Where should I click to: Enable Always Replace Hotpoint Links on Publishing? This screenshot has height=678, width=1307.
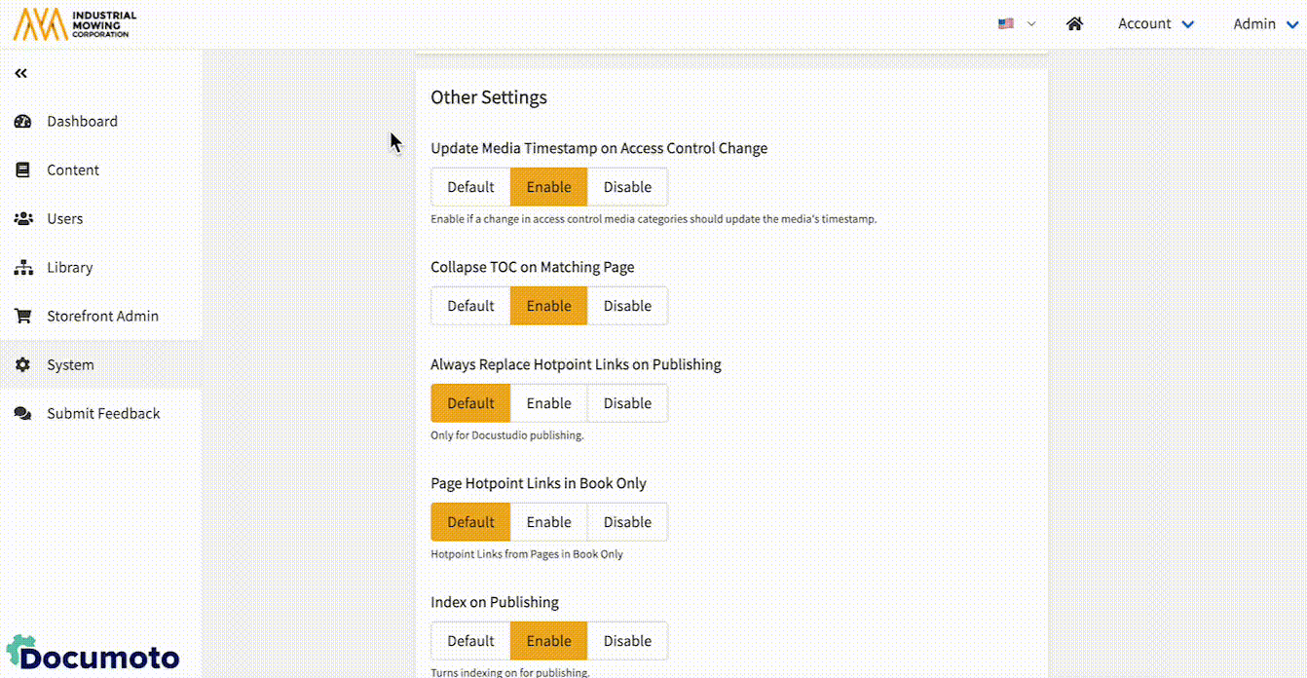tap(548, 403)
